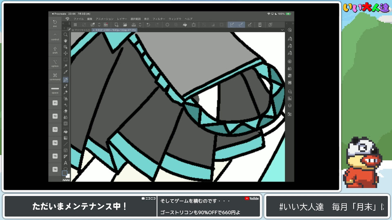Open the レイヤー menu
Screen dimensions: 392x220
(122, 19)
